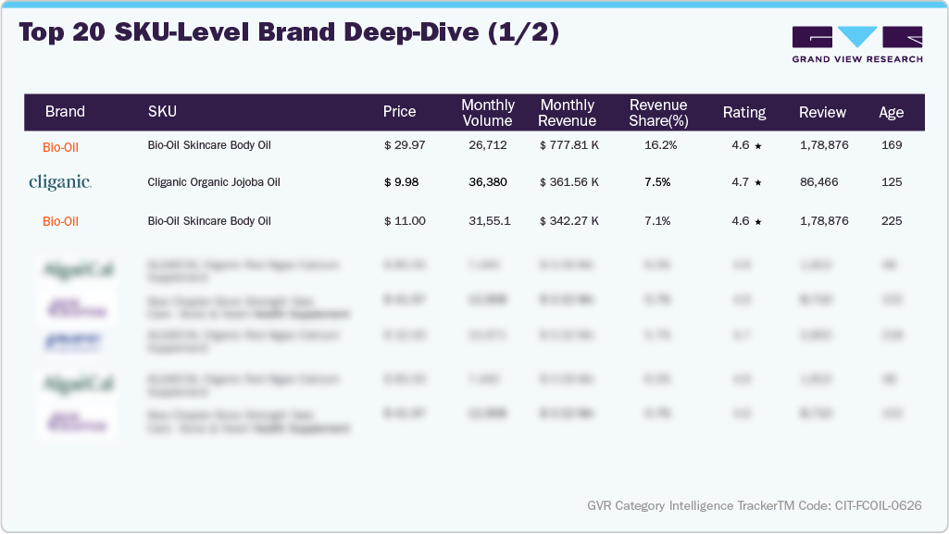
Task: Click the Revenue Share(%) column header
Action: (x=658, y=113)
